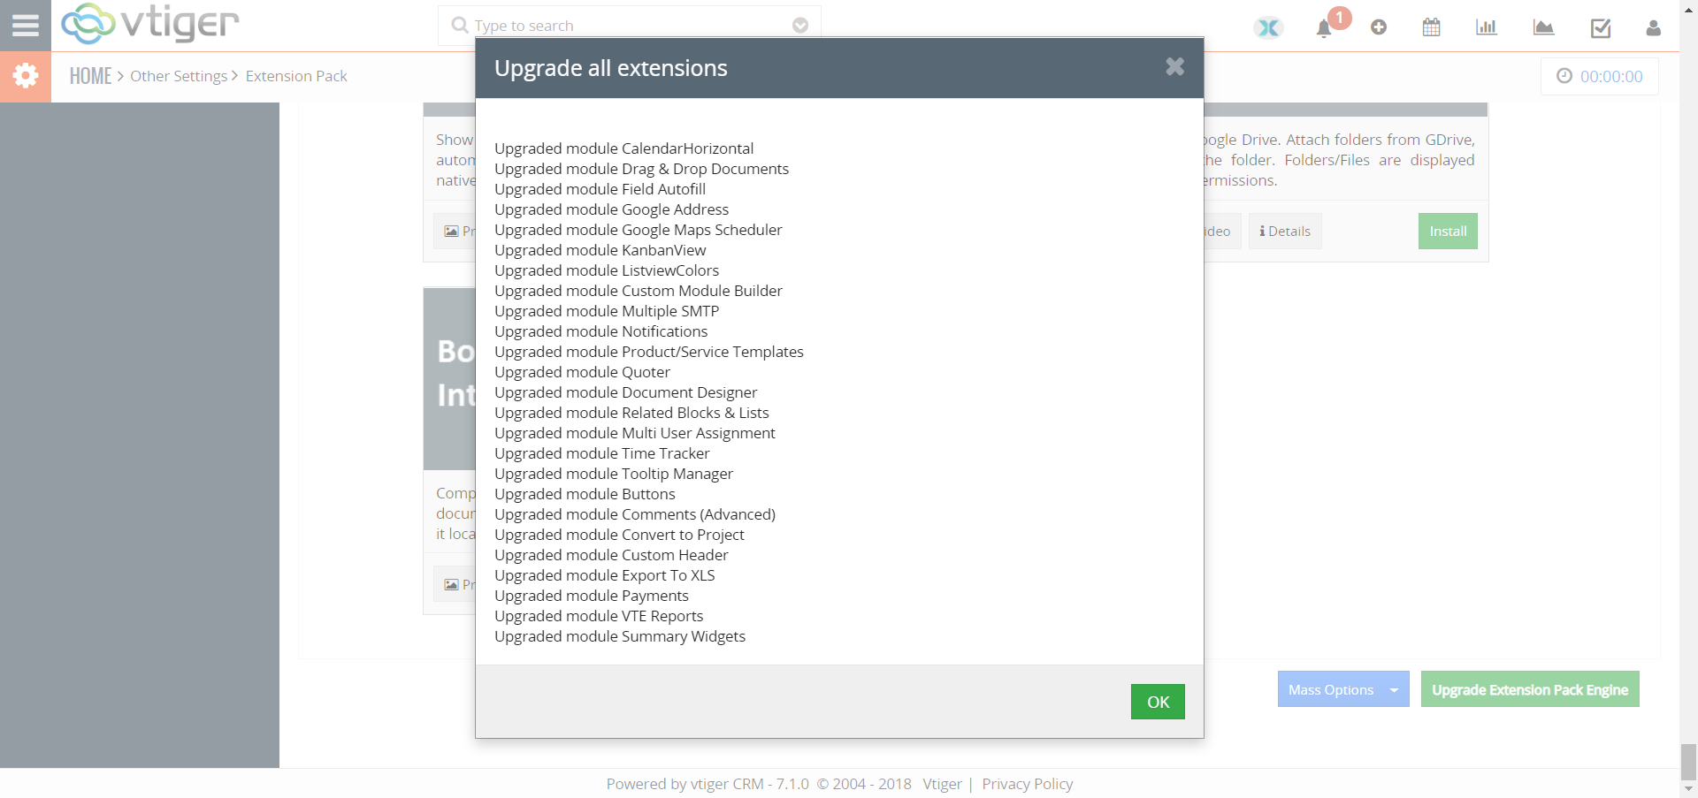Click the vtiger logo
The height and width of the screenshot is (798, 1698).
tap(150, 24)
